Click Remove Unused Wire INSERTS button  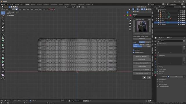[x=142, y=70]
